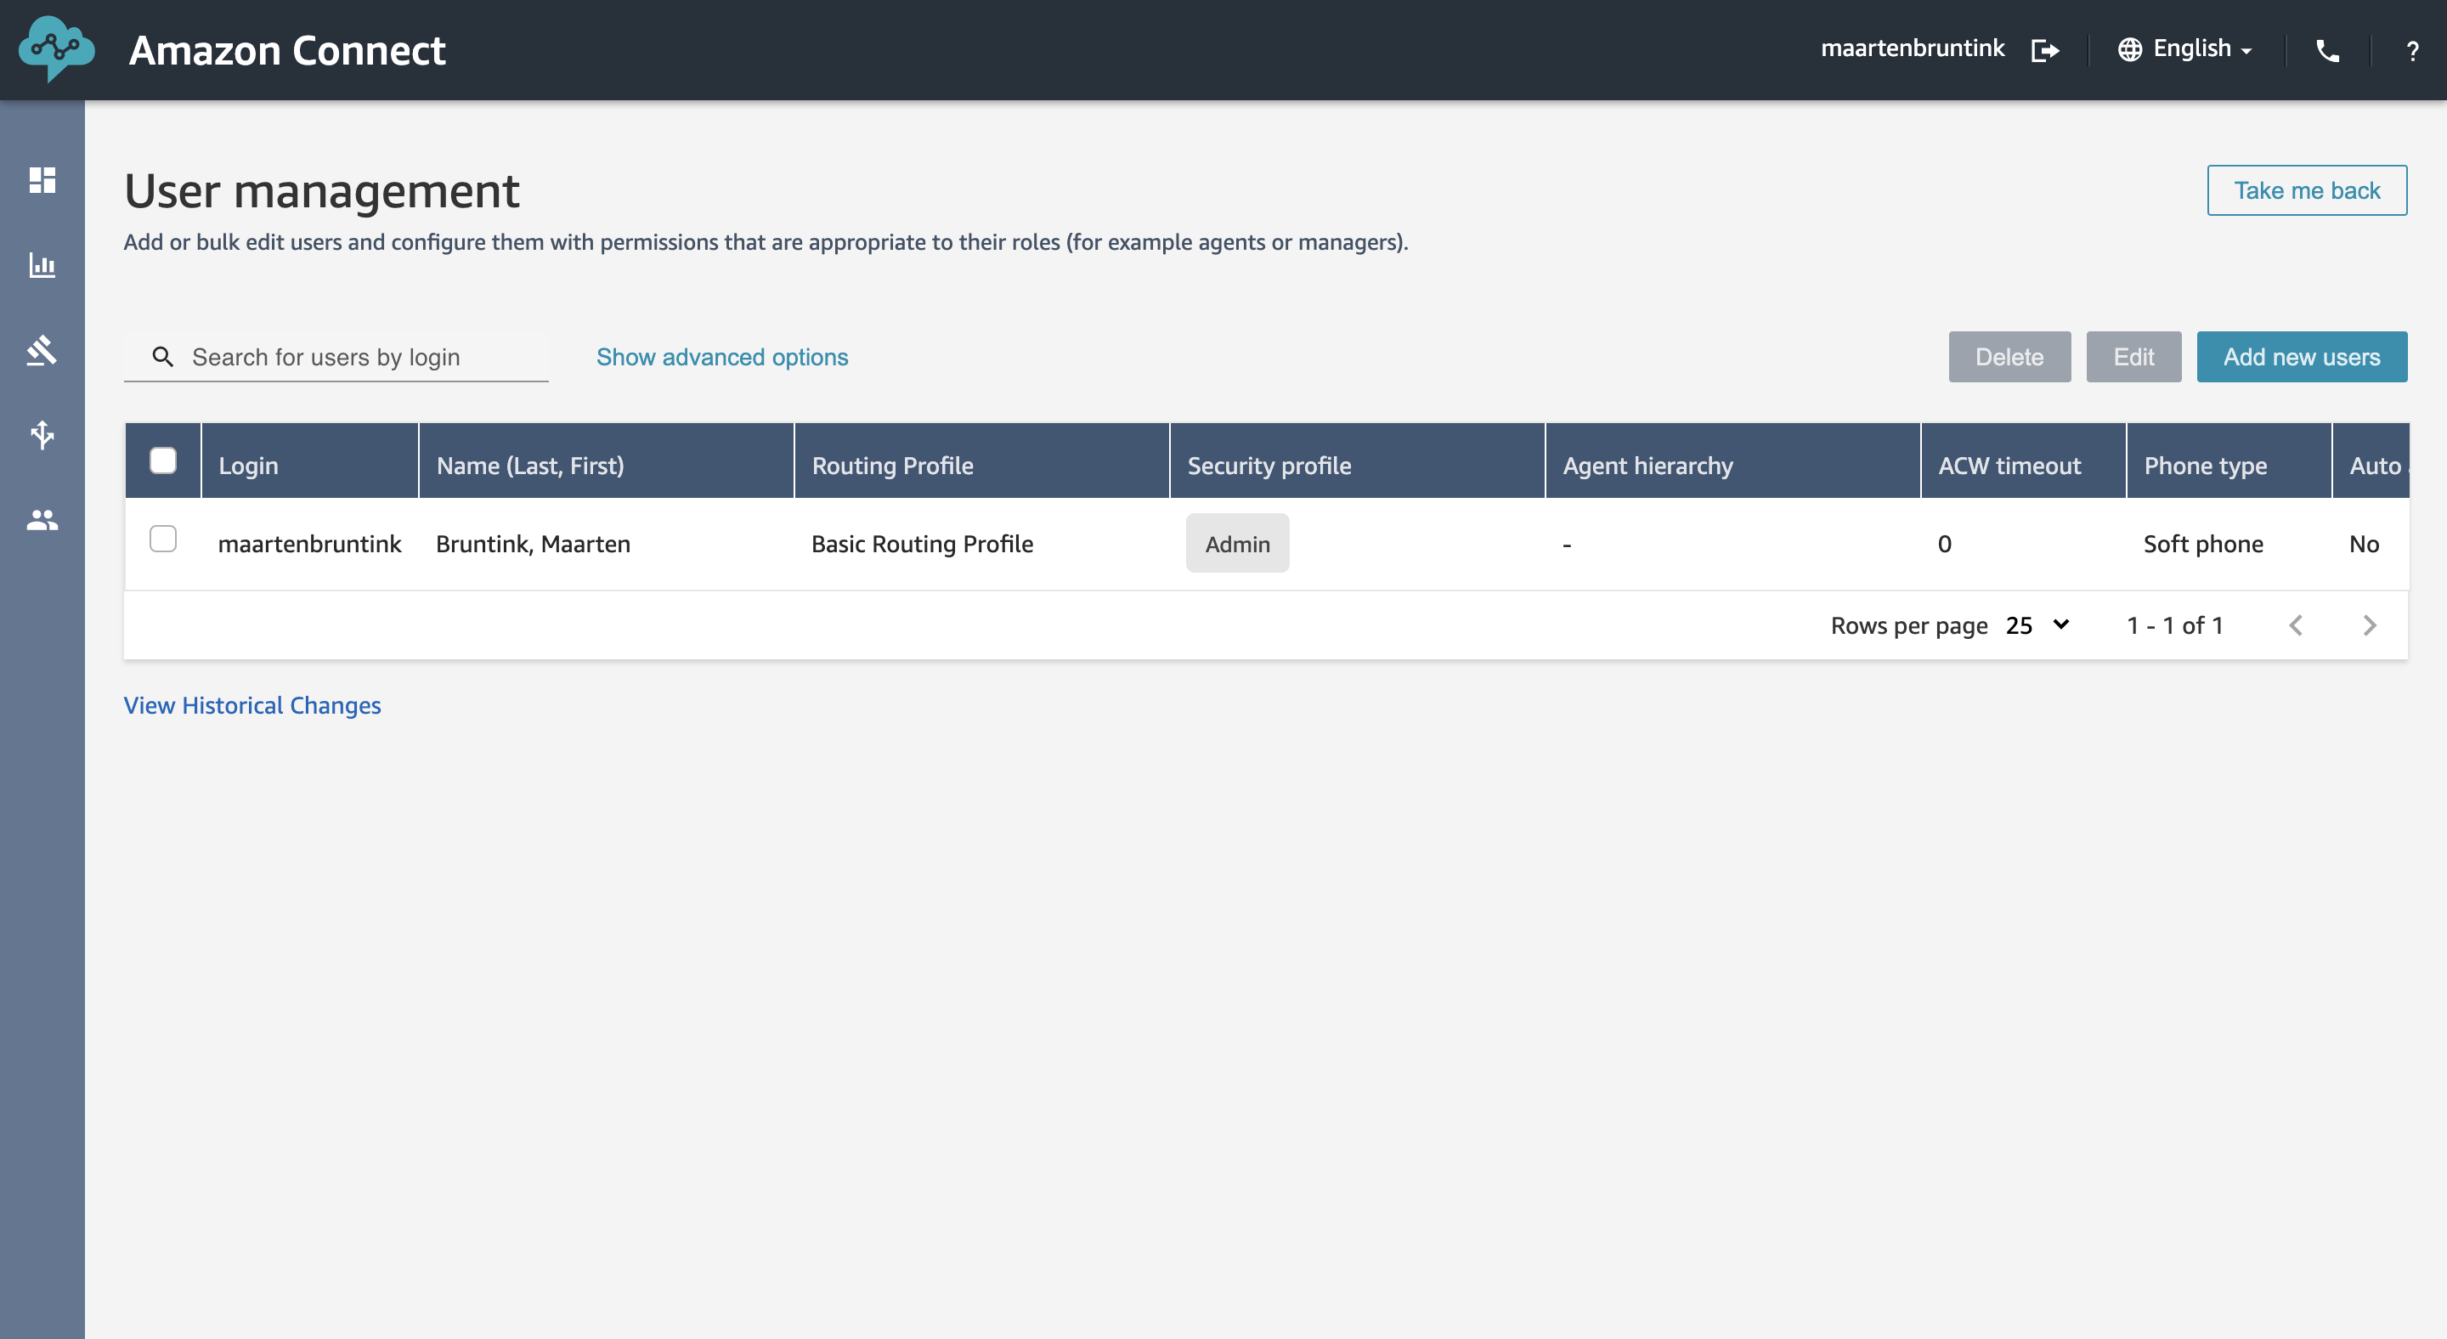The image size is (2447, 1339).
Task: Click the Take me back button
Action: coord(2307,190)
